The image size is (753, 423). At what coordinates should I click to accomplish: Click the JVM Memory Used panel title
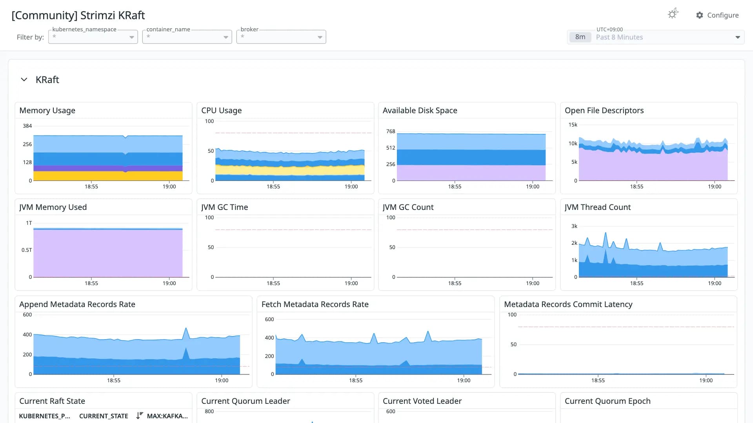click(53, 207)
